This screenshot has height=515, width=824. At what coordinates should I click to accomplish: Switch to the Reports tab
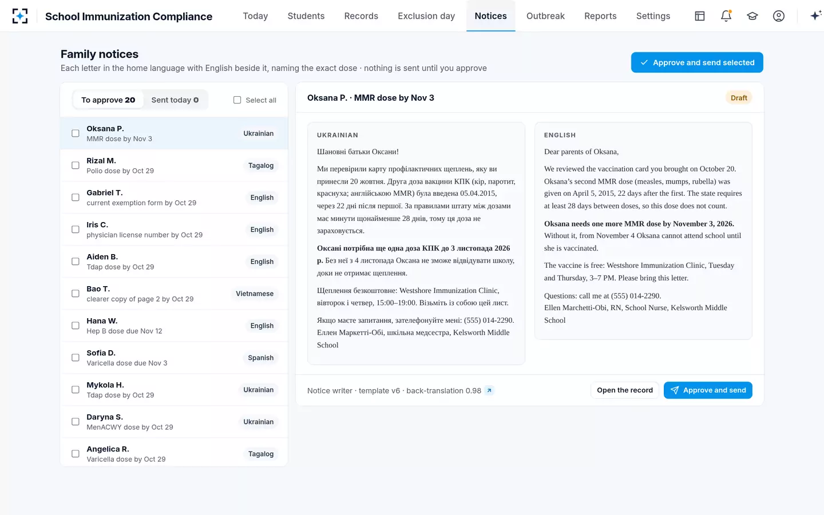(600, 16)
